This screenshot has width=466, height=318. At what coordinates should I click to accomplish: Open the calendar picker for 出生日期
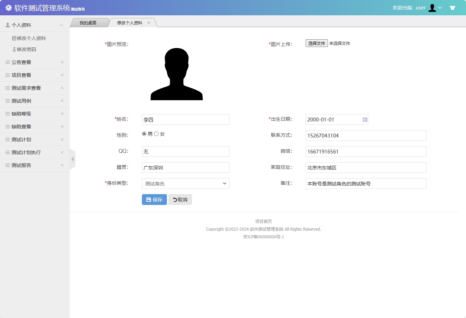[x=364, y=119]
